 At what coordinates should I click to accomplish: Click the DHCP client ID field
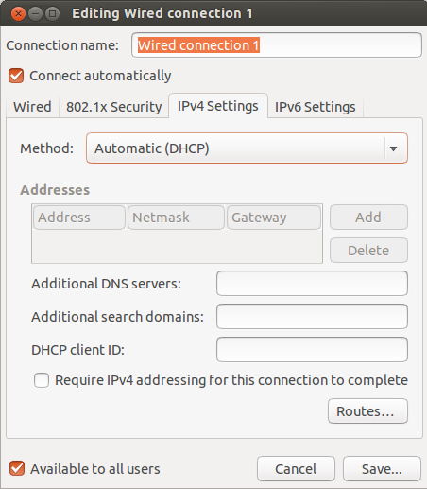pos(312,349)
